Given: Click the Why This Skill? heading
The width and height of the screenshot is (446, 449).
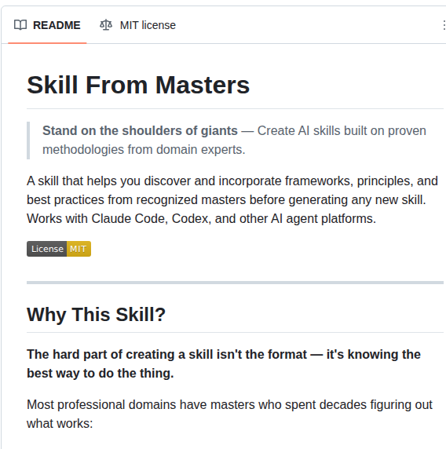Looking at the screenshot, I should 96,315.
